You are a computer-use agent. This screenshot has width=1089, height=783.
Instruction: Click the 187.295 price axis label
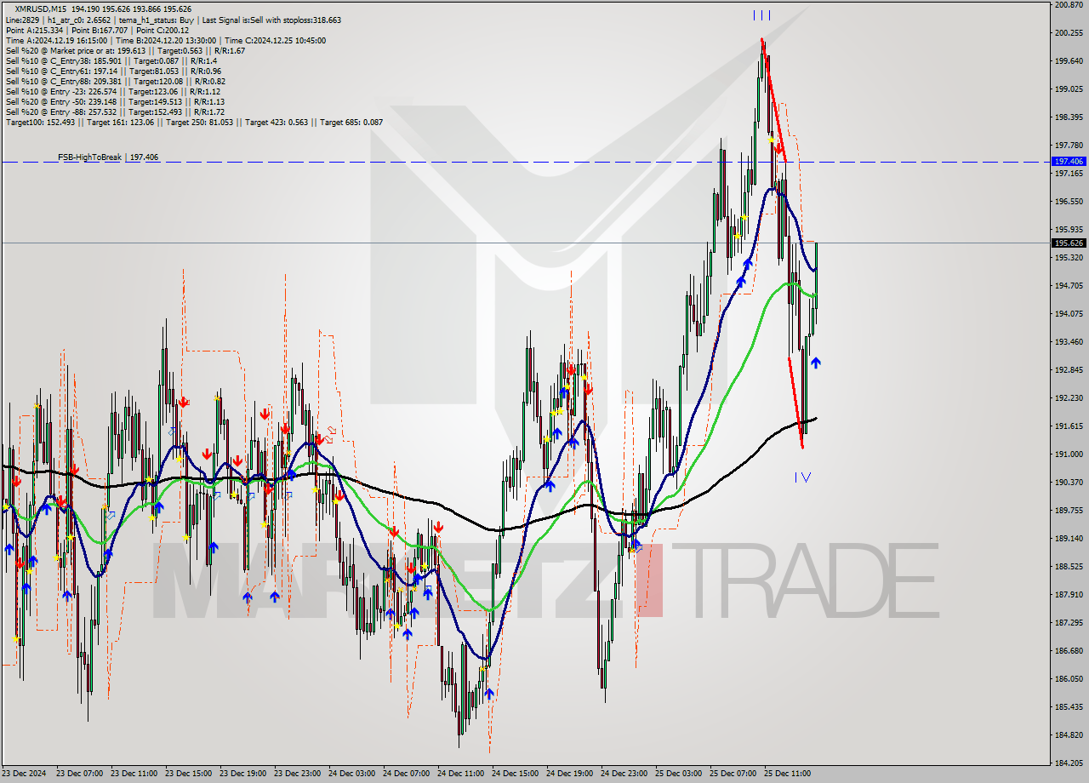point(1069,623)
